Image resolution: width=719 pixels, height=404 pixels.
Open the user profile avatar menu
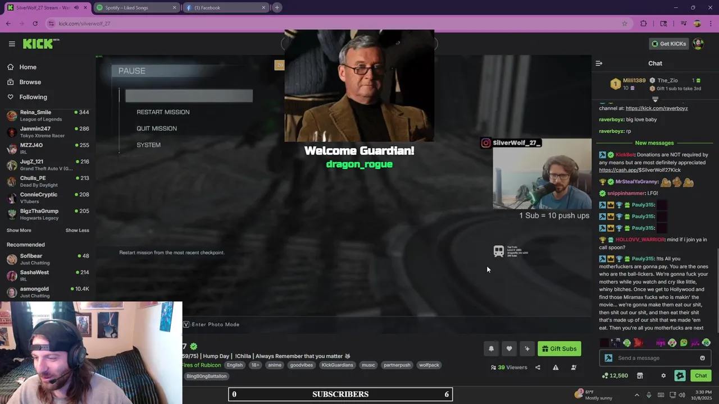[x=698, y=44]
